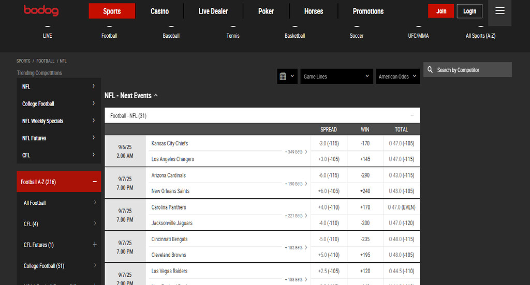Select Browns spread +5.0 (-110)
530x285 pixels.
click(329, 254)
